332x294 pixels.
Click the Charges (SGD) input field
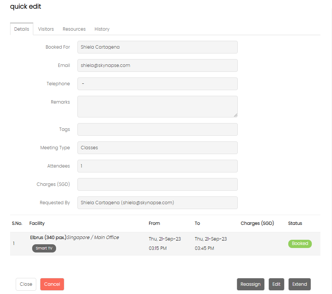(x=157, y=184)
